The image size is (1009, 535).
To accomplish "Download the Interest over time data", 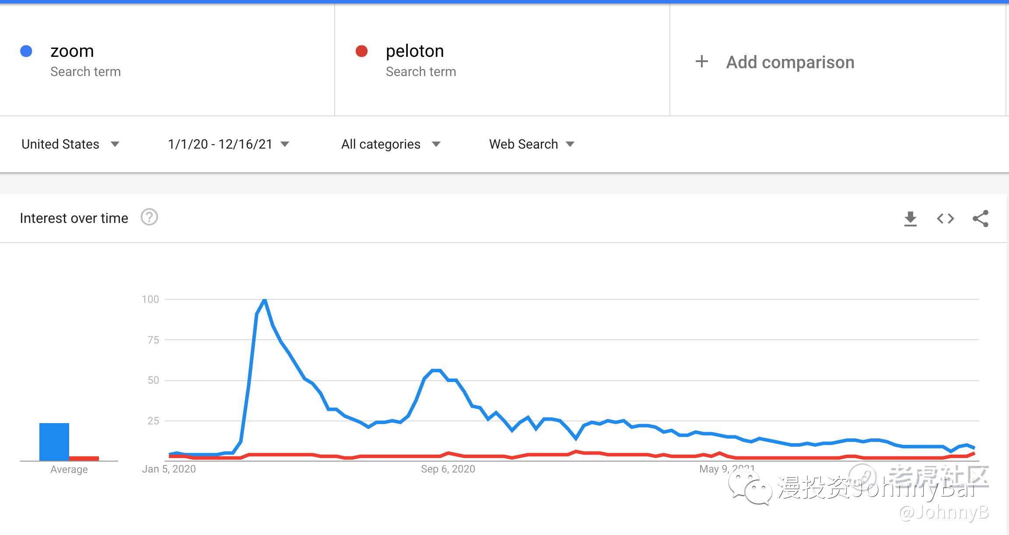I will 910,219.
